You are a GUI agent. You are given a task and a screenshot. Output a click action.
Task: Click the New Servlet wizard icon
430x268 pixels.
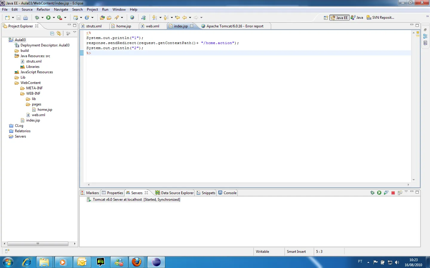87,18
